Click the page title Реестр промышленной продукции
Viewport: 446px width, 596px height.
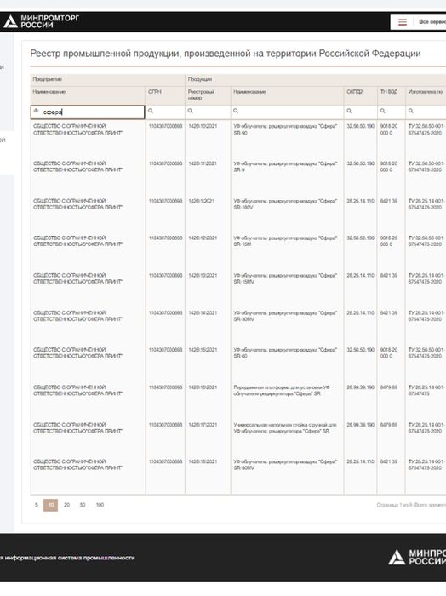226,53
